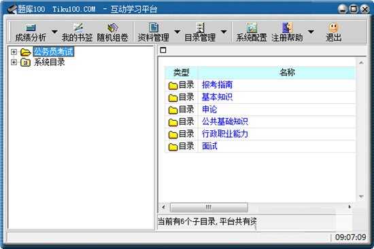Click the vertical scrollbar up arrow
This screenshot has width=374, height=249.
tap(361, 63)
